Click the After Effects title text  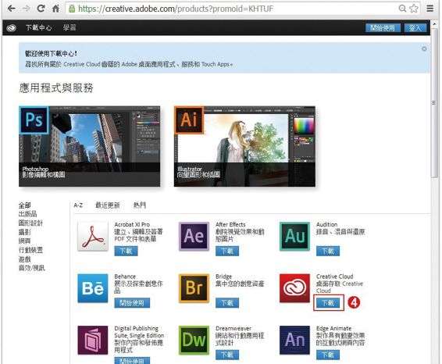click(x=230, y=225)
